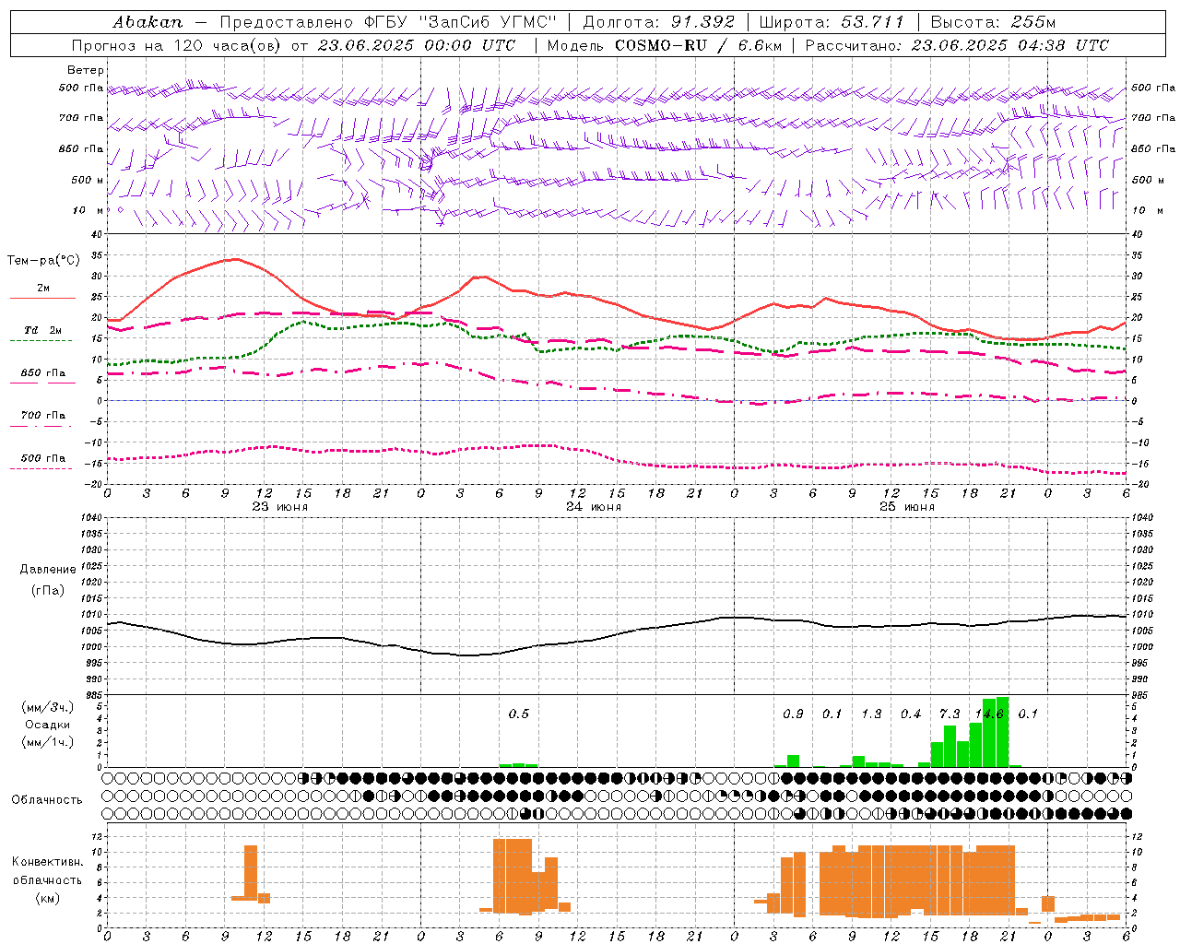1180x944 pixels.
Task: Select the 'Td 2м' dew point legend entry
Action: pyautogui.click(x=43, y=330)
